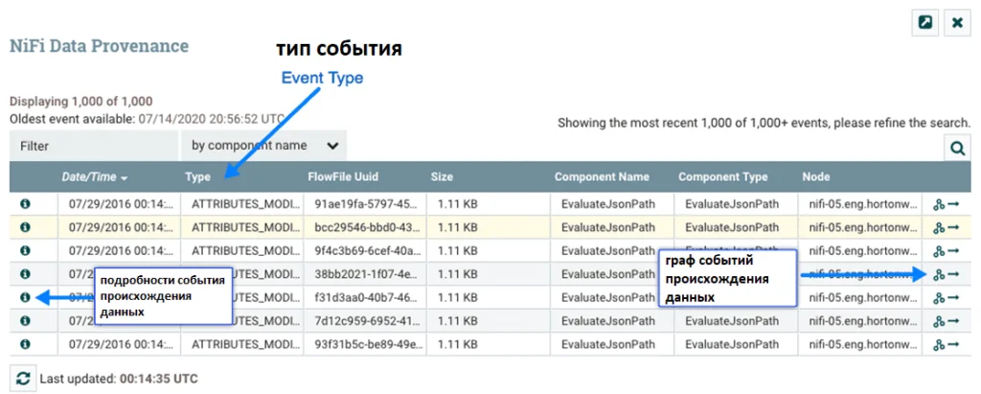981x394 pixels.
Task: Show lineage graph for event f31d3aa0-40b7
Action: (939, 298)
